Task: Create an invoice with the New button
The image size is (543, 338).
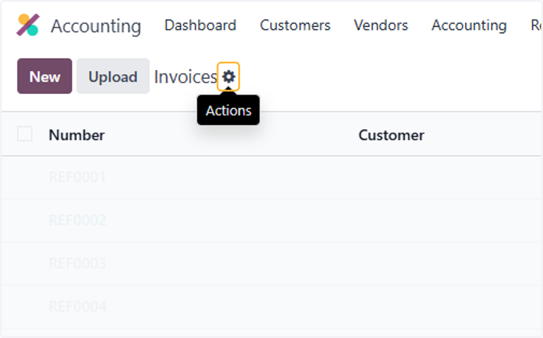Action: click(45, 76)
